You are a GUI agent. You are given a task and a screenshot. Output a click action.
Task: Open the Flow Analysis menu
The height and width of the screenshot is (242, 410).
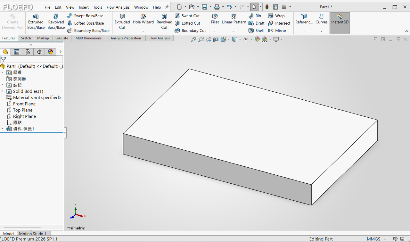pyautogui.click(x=118, y=7)
